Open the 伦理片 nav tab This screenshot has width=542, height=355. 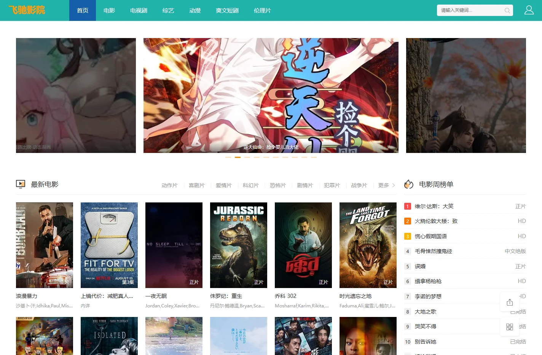point(262,10)
